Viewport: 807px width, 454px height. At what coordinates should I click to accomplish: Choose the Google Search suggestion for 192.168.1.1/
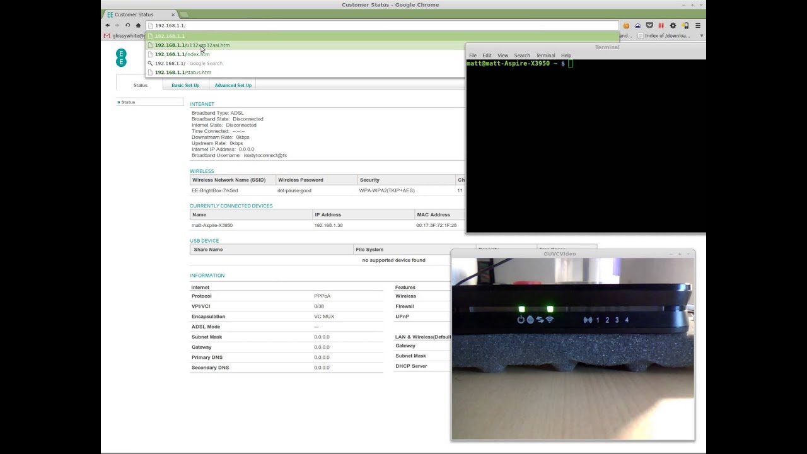305,63
